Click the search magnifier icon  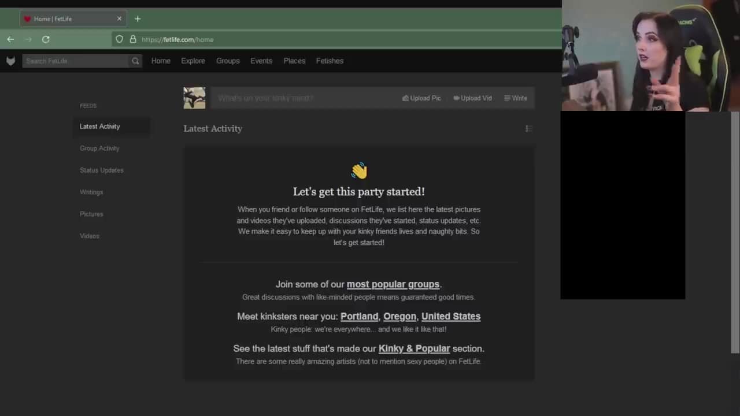point(135,61)
